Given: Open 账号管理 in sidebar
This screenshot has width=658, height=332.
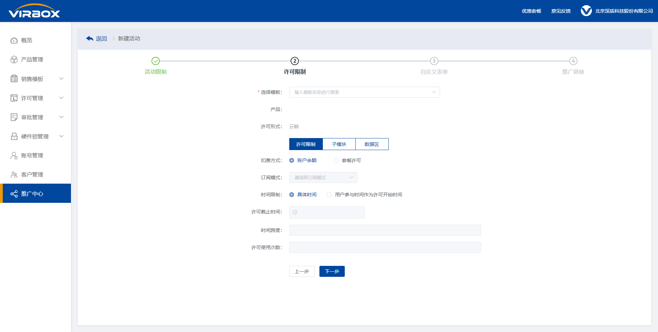Looking at the screenshot, I should click(x=36, y=156).
